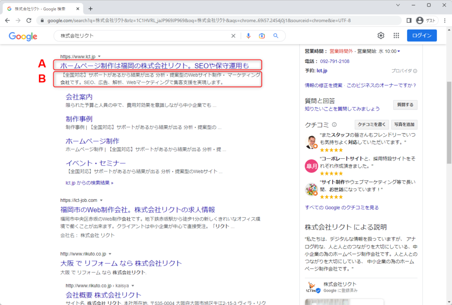Open the 会社案内 sitelink
Image resolution: width=452 pixels, height=305 pixels.
point(79,97)
